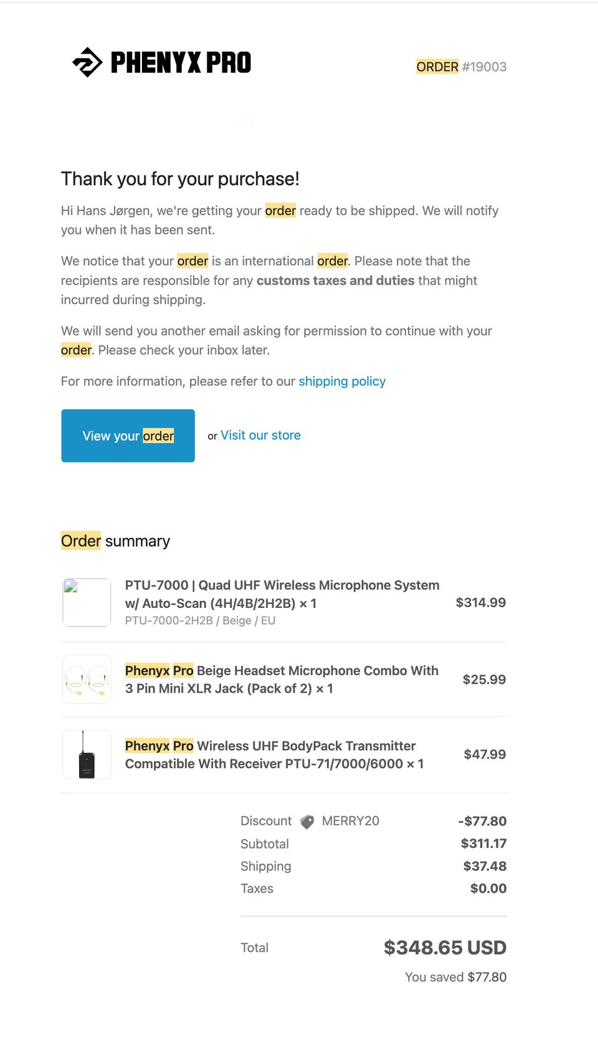Click the PTU-7000 broken product thumbnail

point(87,602)
